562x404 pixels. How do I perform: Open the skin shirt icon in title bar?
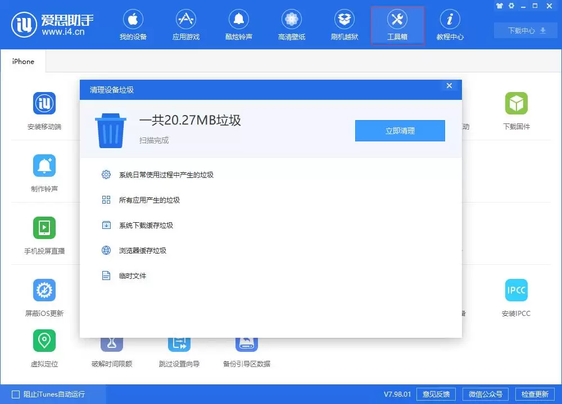point(499,6)
